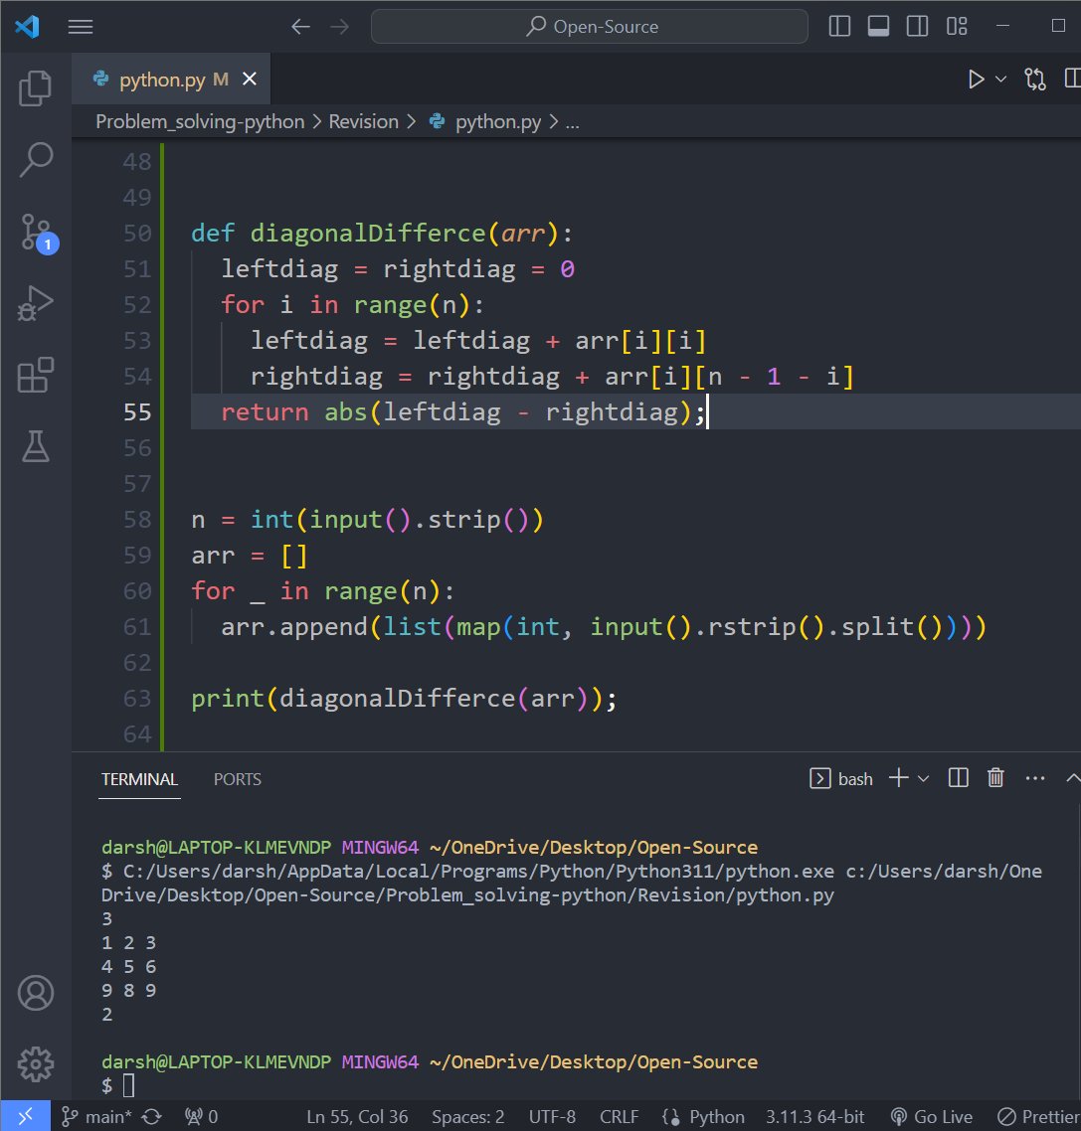The image size is (1081, 1131).
Task: Run the Python file with play button
Action: coord(976,79)
